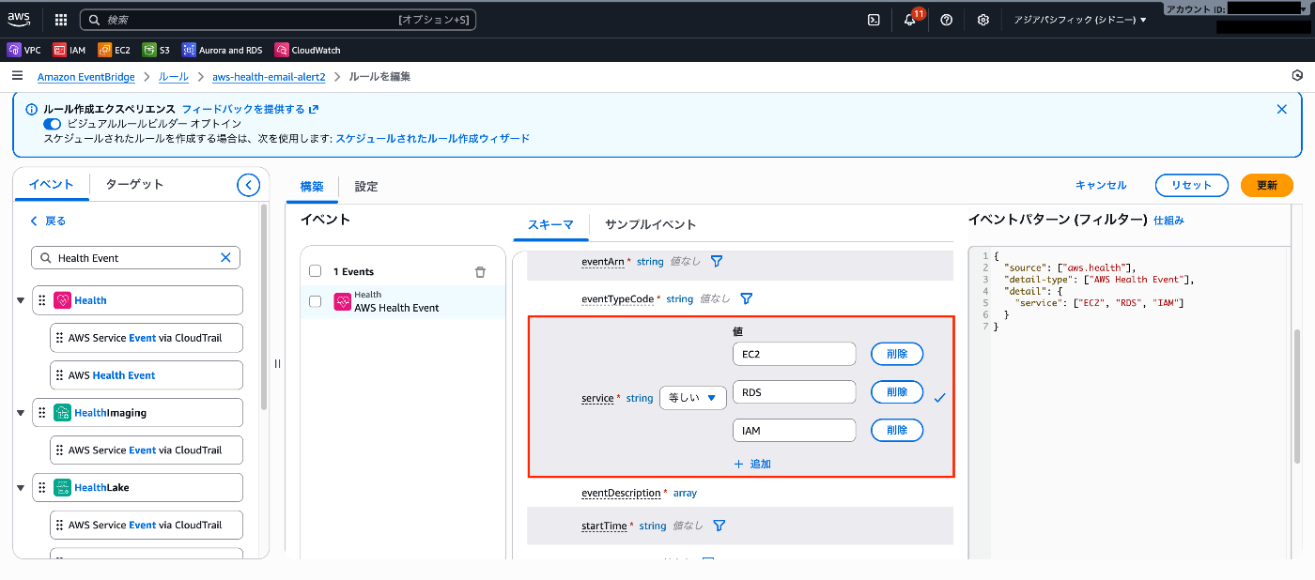Click the リセット button

[1191, 185]
